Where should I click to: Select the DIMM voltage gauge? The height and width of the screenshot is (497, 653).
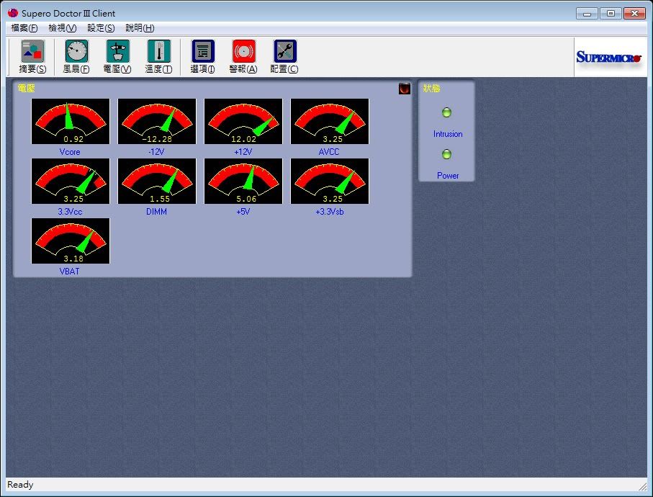click(157, 182)
